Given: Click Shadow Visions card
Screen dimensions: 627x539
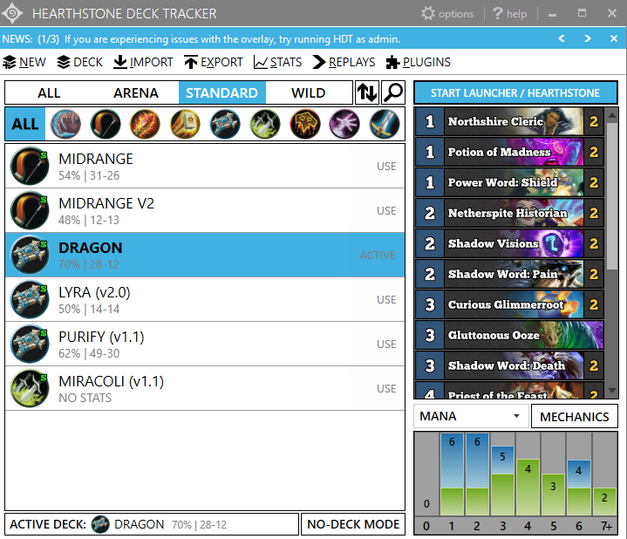Looking at the screenshot, I should (x=509, y=243).
